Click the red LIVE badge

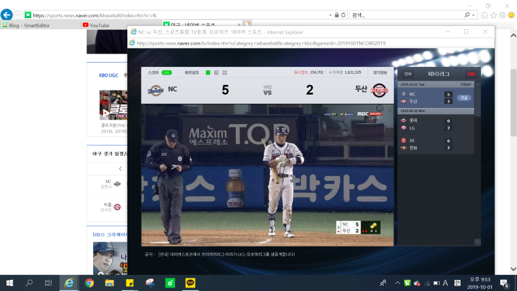point(471,74)
